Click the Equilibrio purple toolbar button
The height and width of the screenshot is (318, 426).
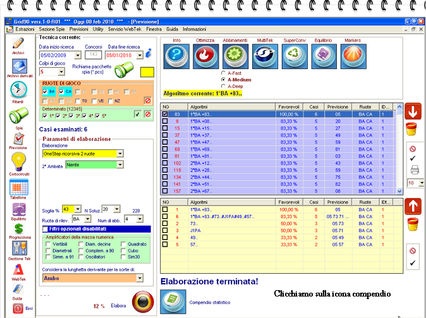coord(324,56)
